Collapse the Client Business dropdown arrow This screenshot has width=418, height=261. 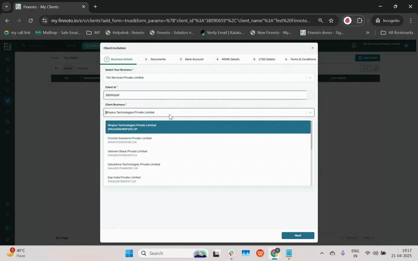pos(310,113)
